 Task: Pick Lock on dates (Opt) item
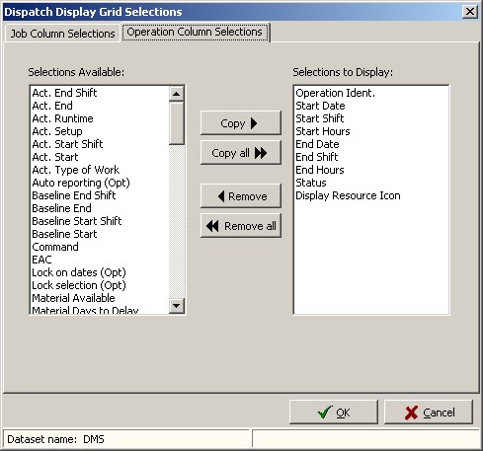pos(79,272)
